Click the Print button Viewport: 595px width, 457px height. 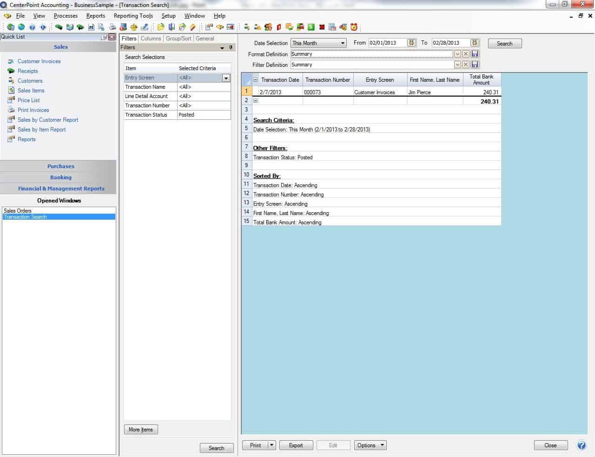pyautogui.click(x=255, y=445)
